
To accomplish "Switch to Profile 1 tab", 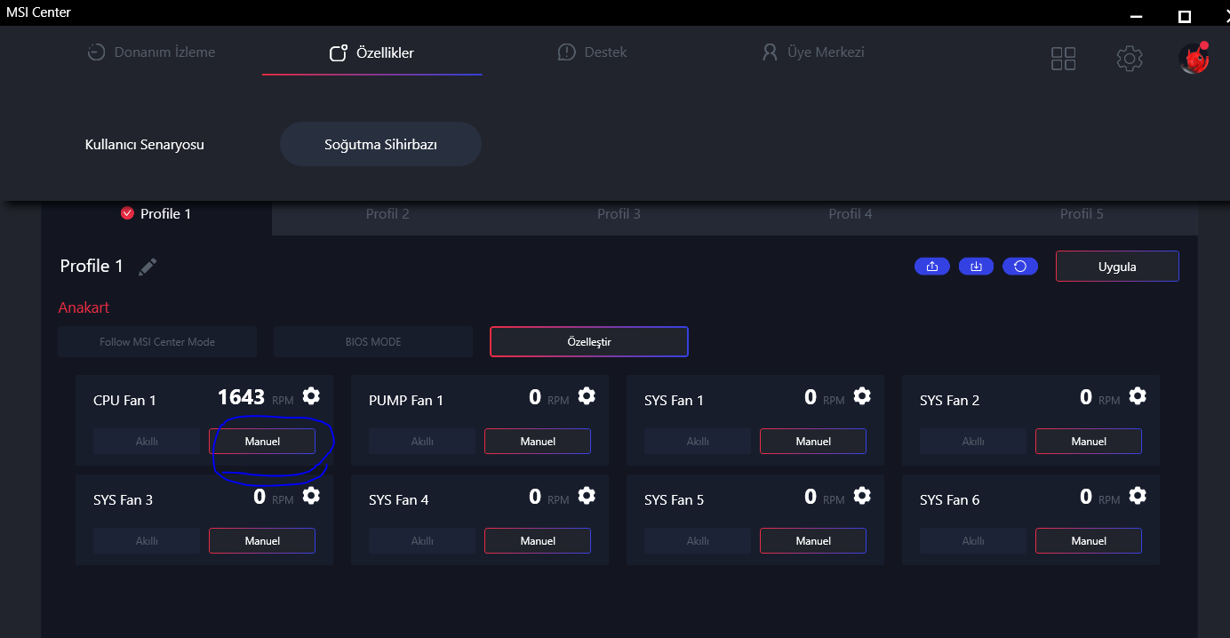I will tap(156, 214).
